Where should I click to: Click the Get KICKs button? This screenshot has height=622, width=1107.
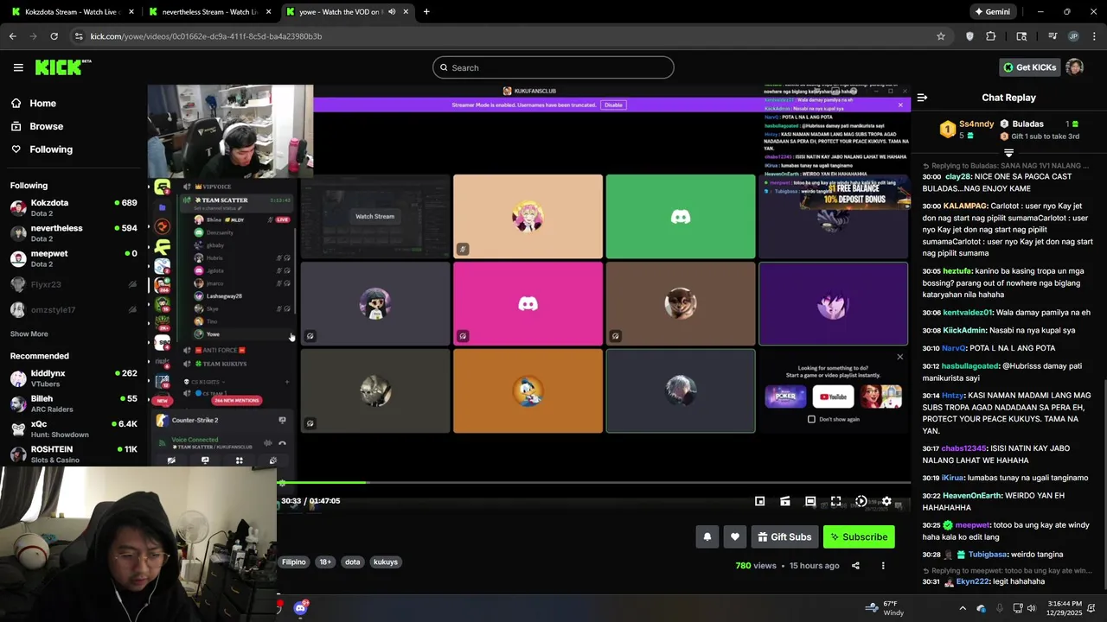(x=1030, y=67)
